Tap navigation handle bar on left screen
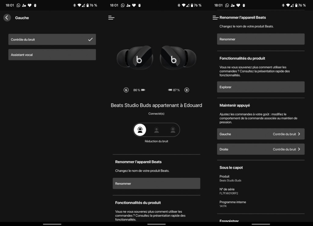The image size is (313, 226). click(52, 224)
